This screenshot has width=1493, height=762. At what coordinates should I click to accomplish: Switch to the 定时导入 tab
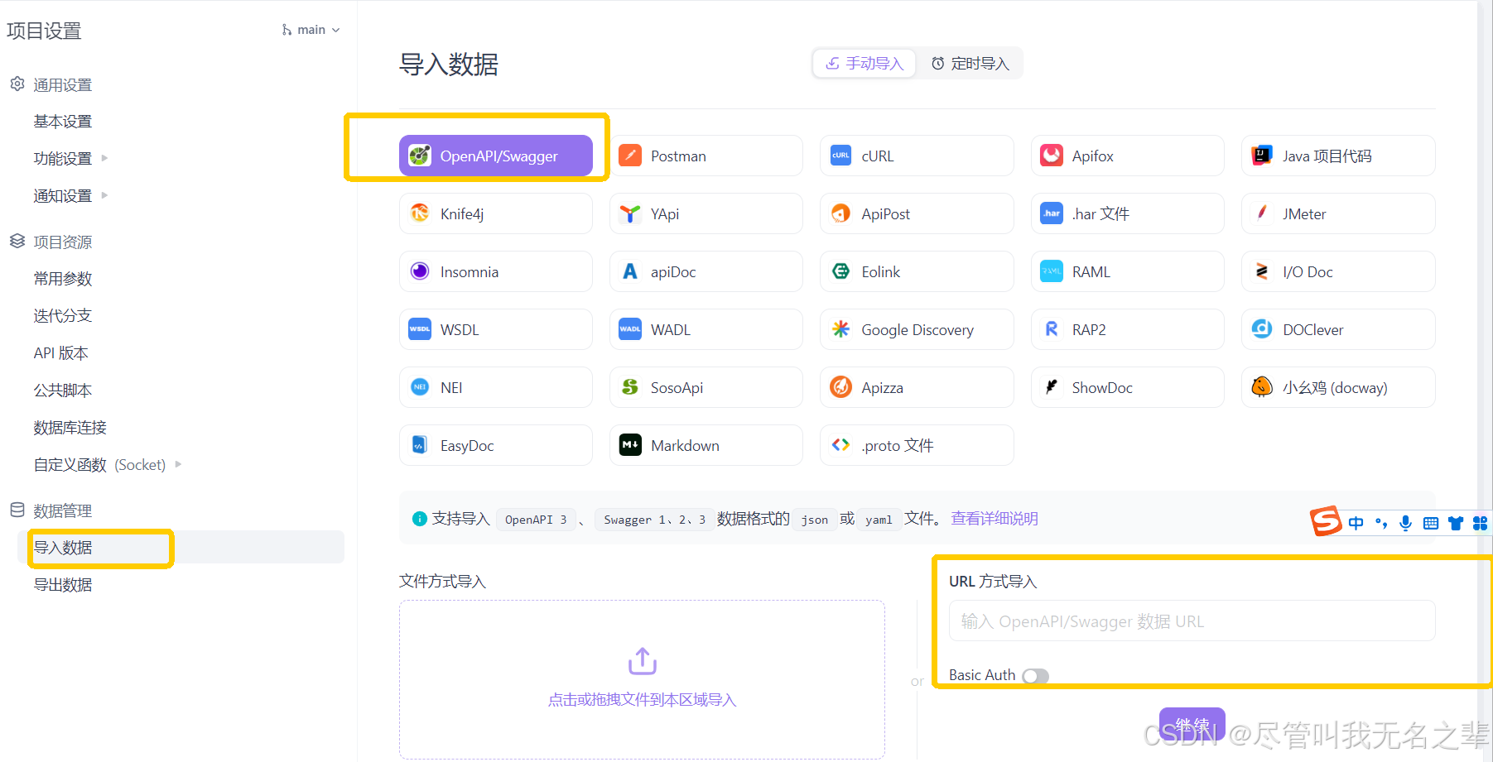[x=970, y=64]
